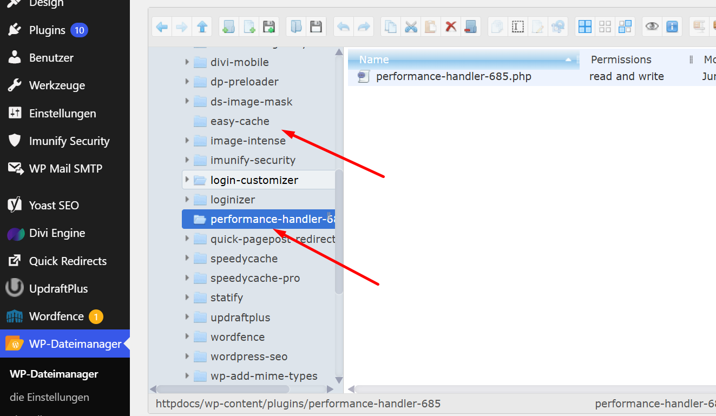Click the forward arrow toolbar icon
Screen dimensions: 716x416
[x=182, y=27]
